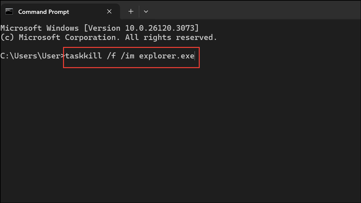This screenshot has height=203, width=361.
Task: Expand the new tab profile dropdown
Action: coord(146,12)
